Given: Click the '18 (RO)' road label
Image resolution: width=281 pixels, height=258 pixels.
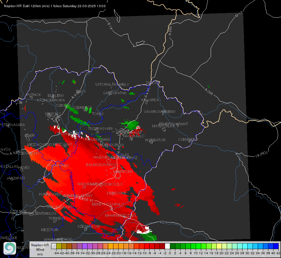Looking at the screenshot, I should click(x=261, y=154).
